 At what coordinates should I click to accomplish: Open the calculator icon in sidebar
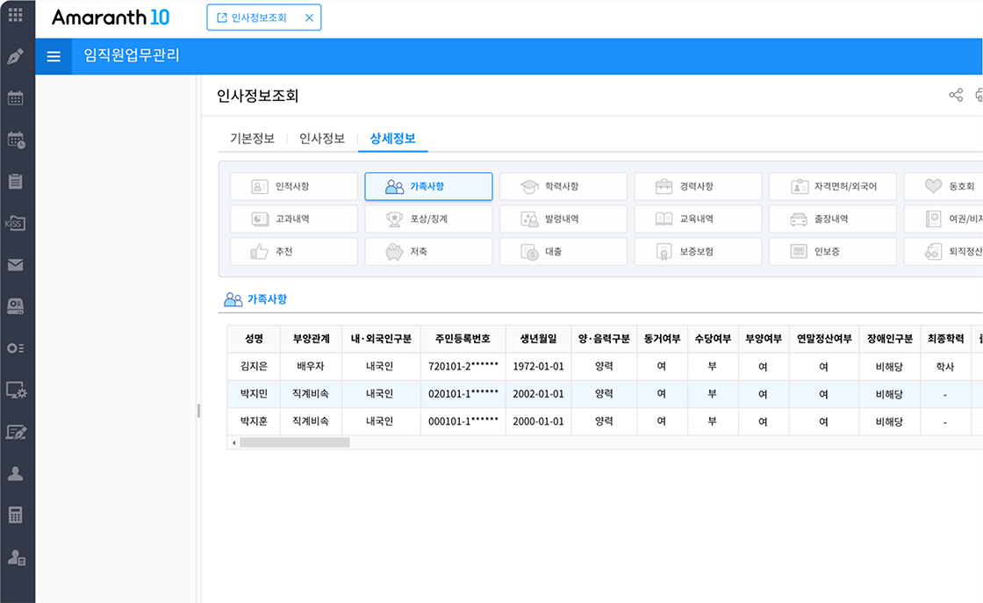pyautogui.click(x=16, y=515)
